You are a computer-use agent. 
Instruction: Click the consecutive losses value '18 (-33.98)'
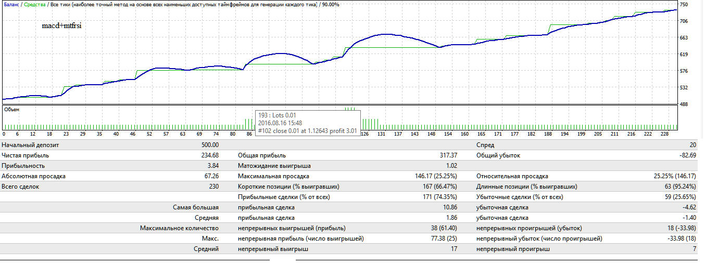(x=679, y=228)
